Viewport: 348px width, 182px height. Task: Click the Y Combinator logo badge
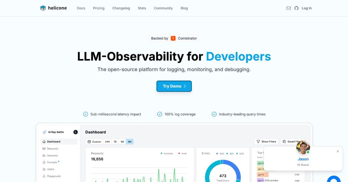(x=173, y=38)
